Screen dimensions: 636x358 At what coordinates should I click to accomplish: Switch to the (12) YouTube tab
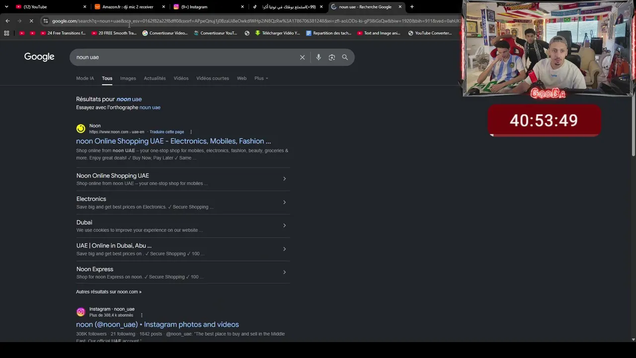pos(50,7)
